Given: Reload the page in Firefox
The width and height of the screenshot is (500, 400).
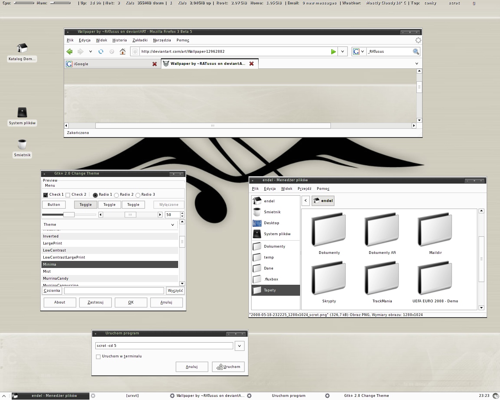Looking at the screenshot, I should click(x=101, y=52).
